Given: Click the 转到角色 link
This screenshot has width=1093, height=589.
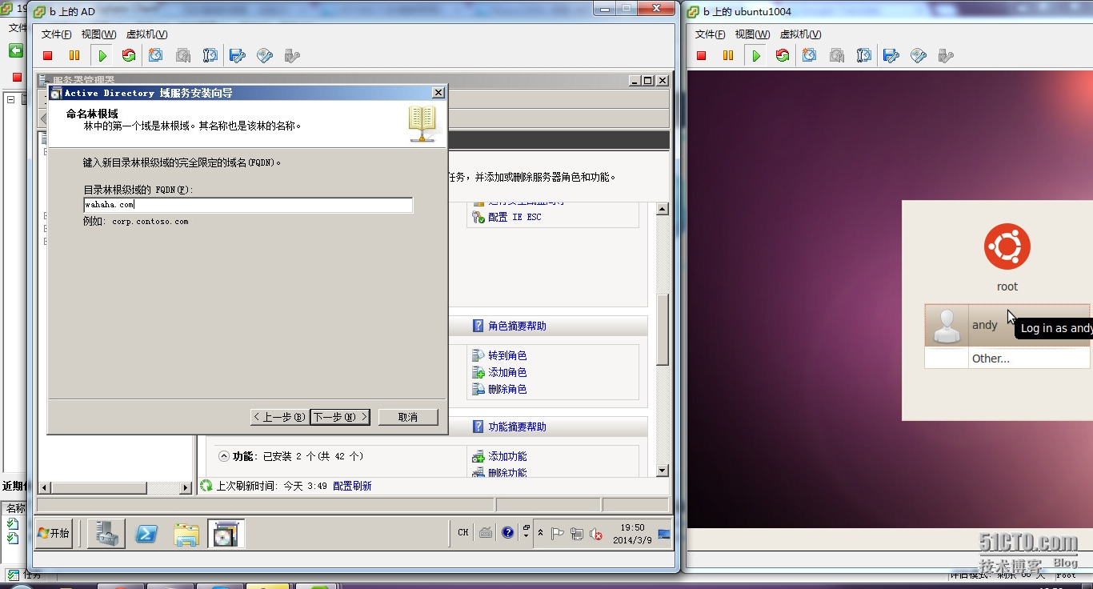Looking at the screenshot, I should [507, 355].
